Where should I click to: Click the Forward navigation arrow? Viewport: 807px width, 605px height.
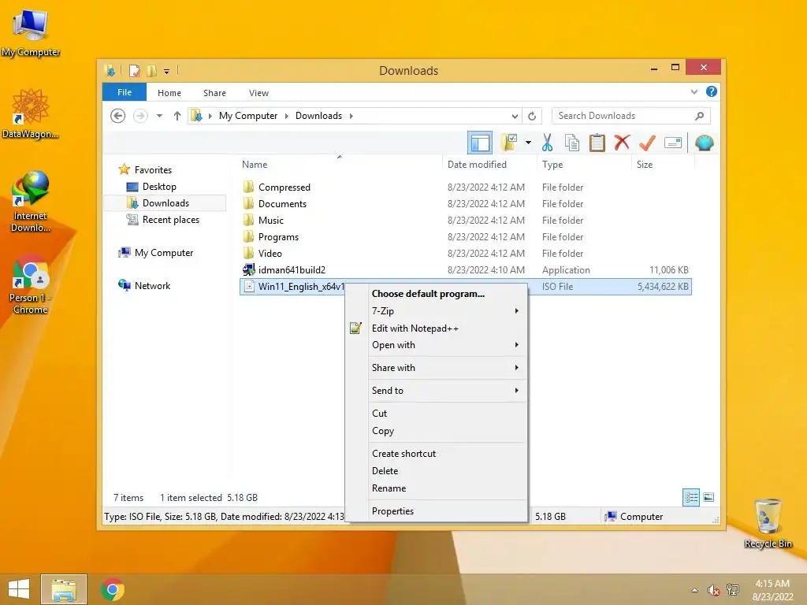(140, 116)
